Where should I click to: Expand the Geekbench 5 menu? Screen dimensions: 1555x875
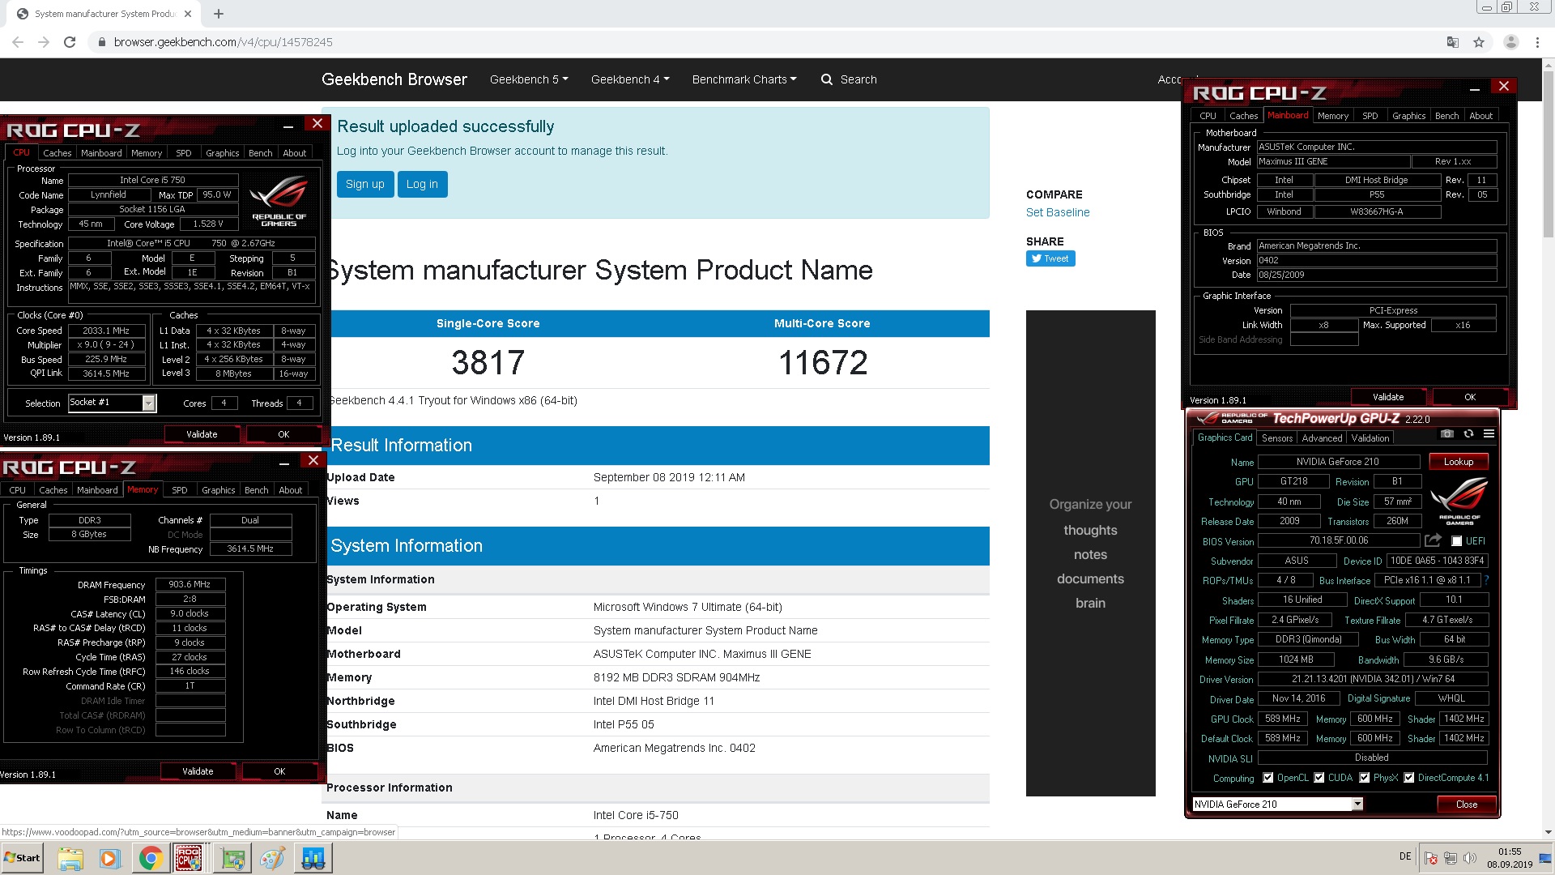(529, 79)
